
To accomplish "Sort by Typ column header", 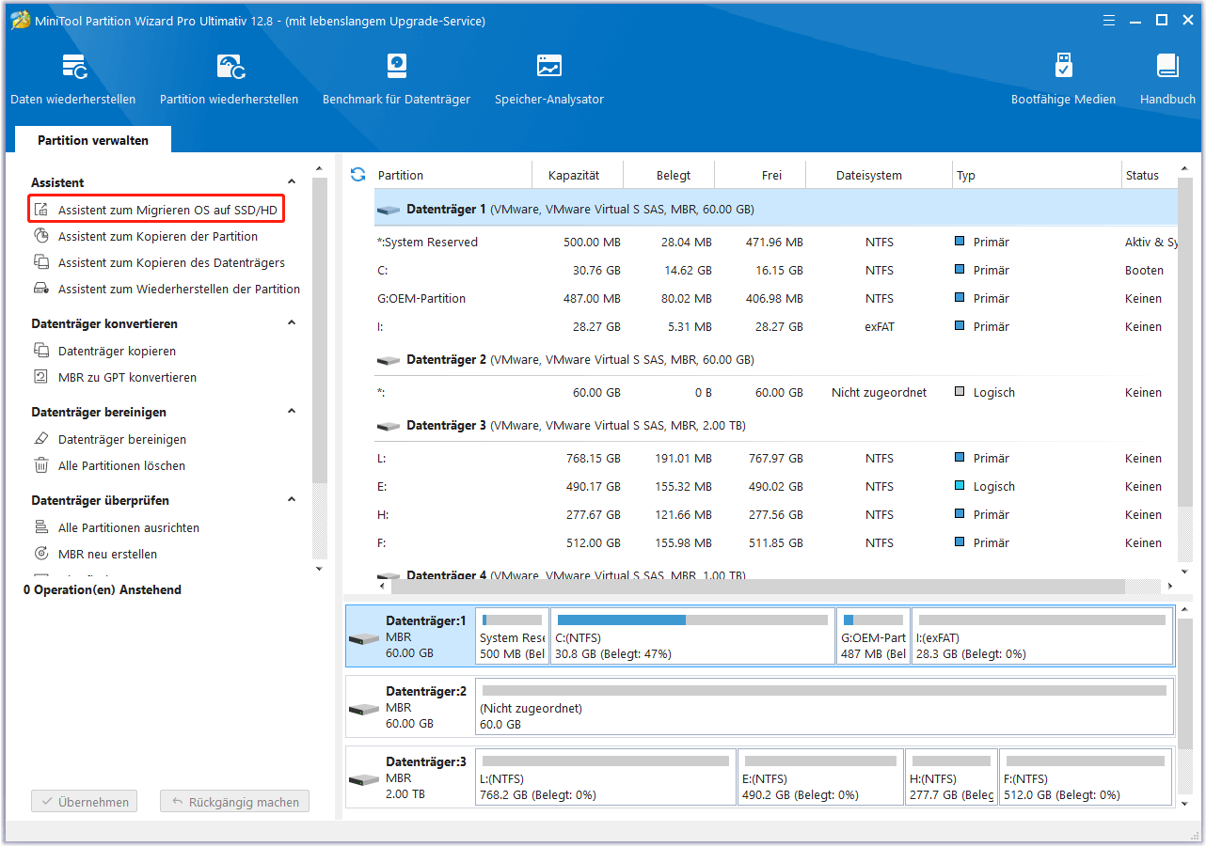I will [x=1036, y=175].
